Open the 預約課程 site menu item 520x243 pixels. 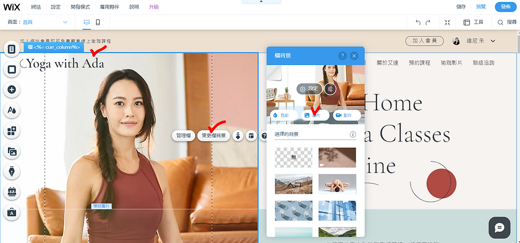420,63
